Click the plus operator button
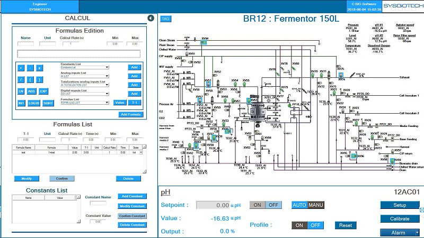This screenshot has width=424, height=238. coord(21,68)
